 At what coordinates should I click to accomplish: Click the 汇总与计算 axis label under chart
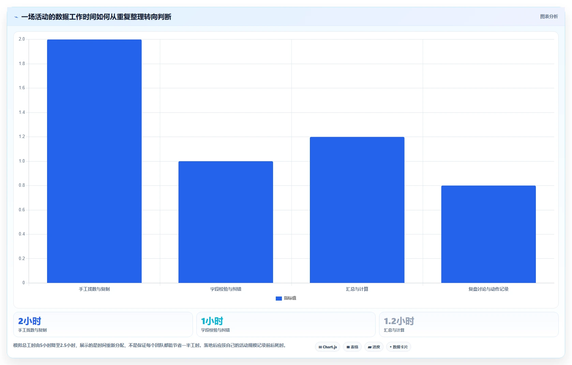click(357, 289)
